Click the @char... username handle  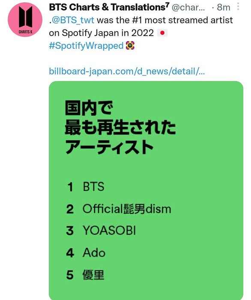pyautogui.click(x=188, y=7)
